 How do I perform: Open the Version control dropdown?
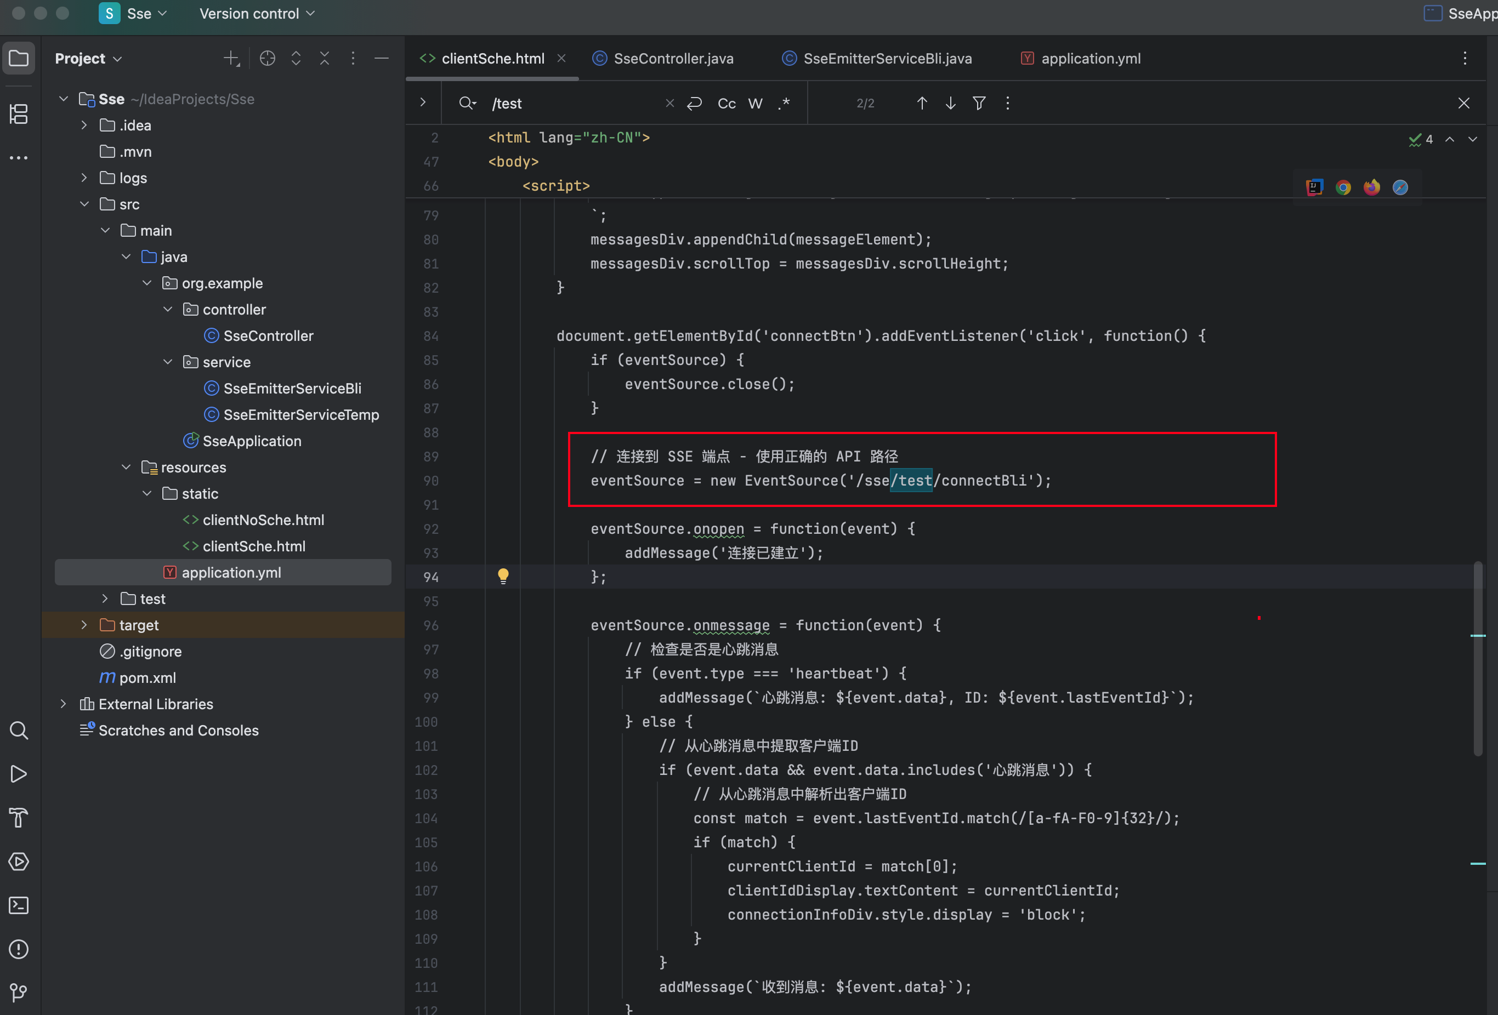(x=257, y=14)
